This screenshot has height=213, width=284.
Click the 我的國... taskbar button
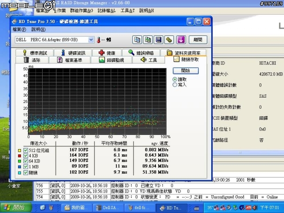[76, 208]
